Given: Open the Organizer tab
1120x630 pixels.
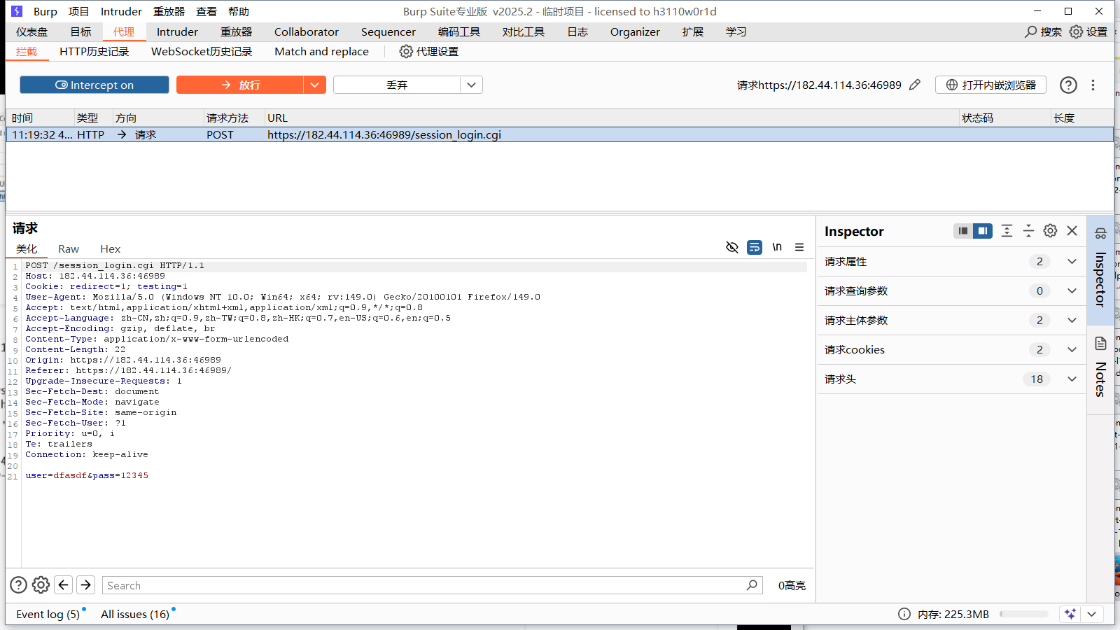Looking at the screenshot, I should click(x=635, y=31).
